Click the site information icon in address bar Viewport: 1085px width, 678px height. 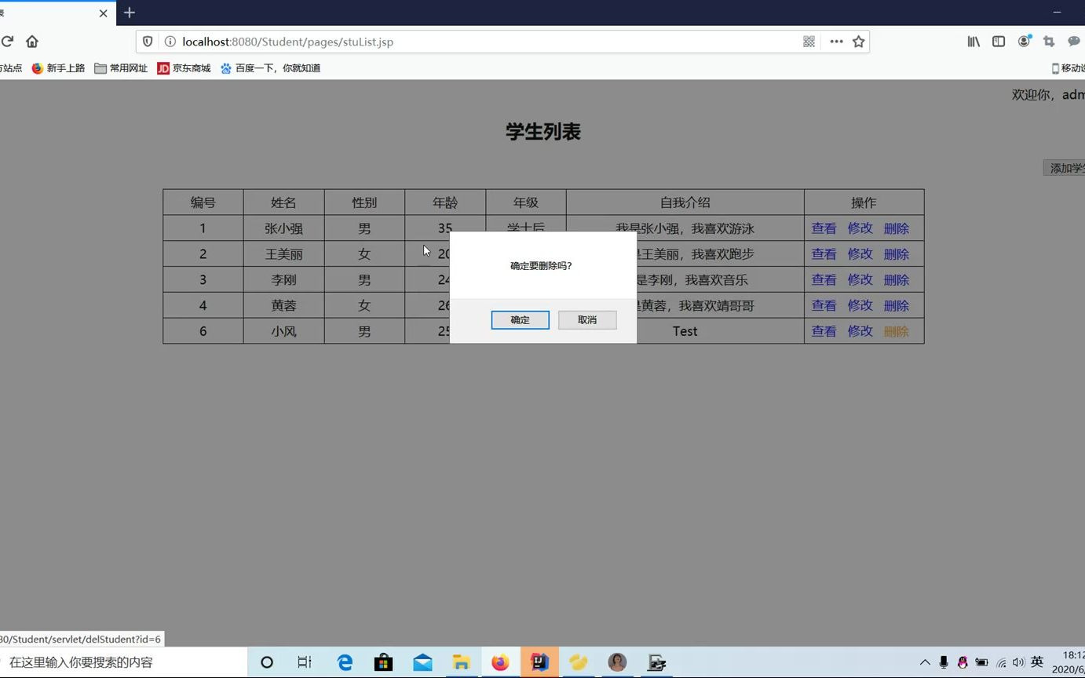point(169,42)
